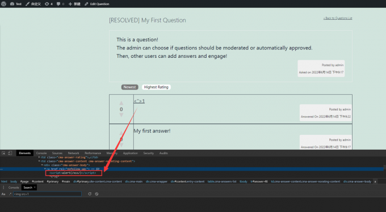Select the #page breadcrumb
The width and height of the screenshot is (386, 212).
point(24,181)
